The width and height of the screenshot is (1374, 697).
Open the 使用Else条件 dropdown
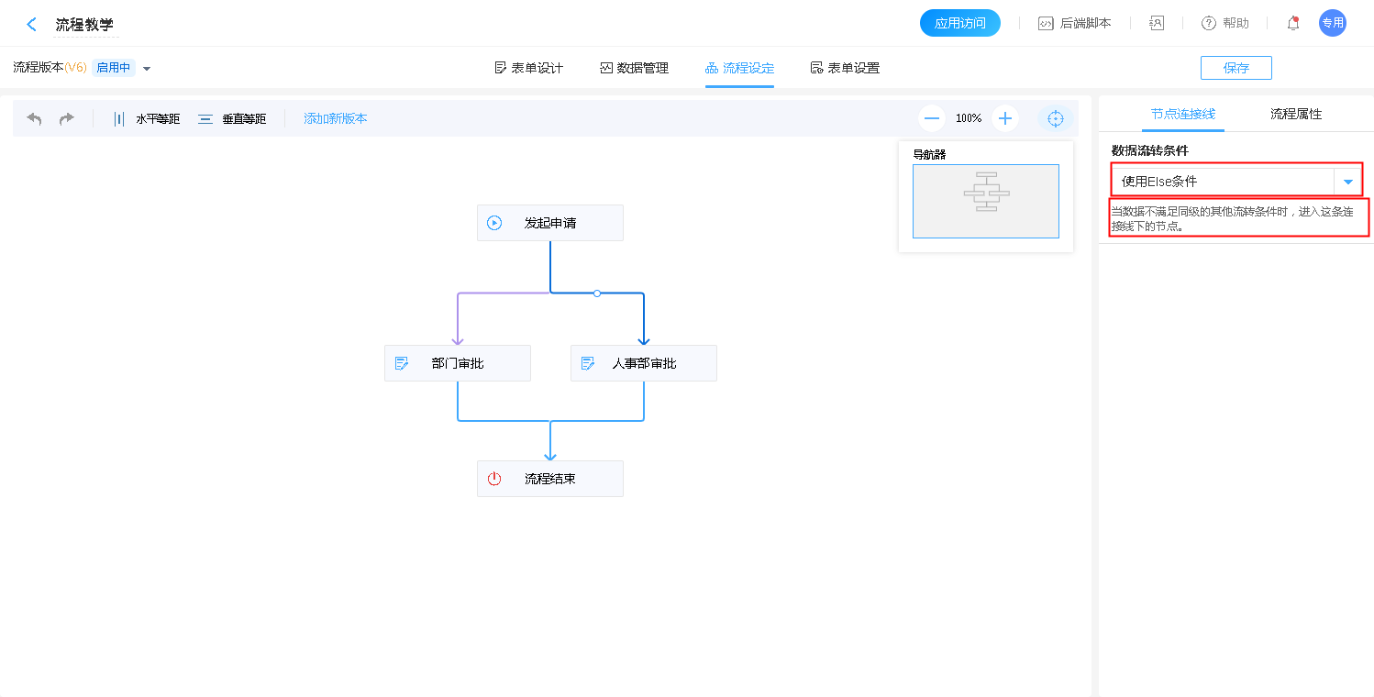pos(1347,182)
